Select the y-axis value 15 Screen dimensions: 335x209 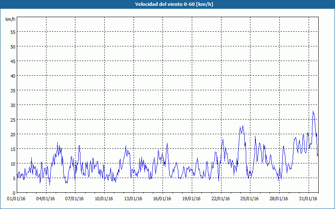[x=13, y=149]
